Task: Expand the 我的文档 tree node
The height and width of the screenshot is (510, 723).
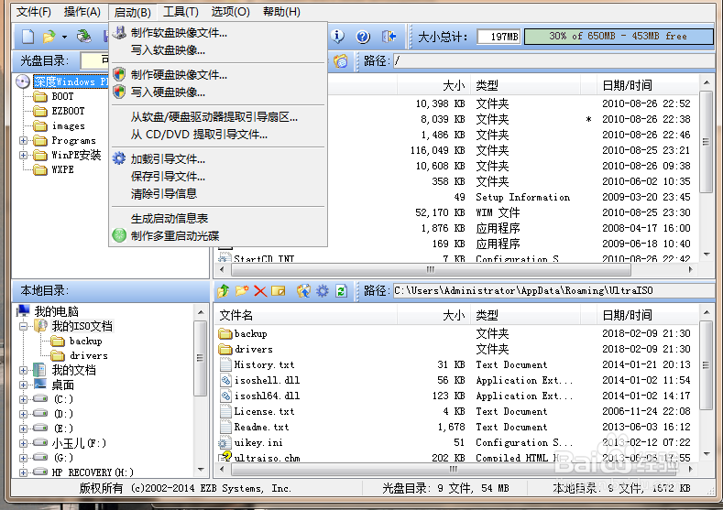Action: (x=23, y=370)
